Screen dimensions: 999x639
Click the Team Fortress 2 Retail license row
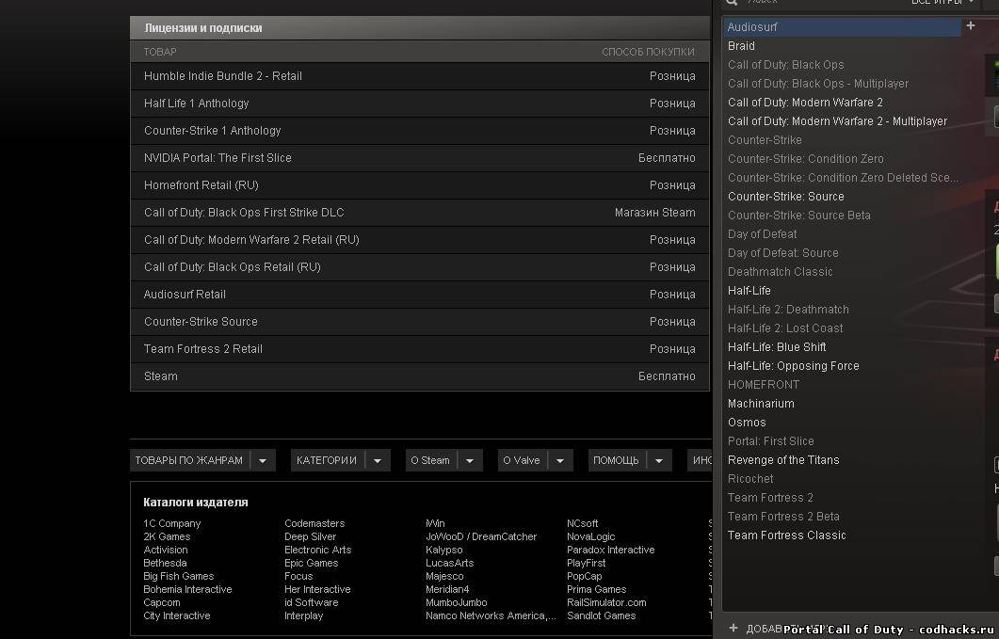pyautogui.click(x=420, y=349)
